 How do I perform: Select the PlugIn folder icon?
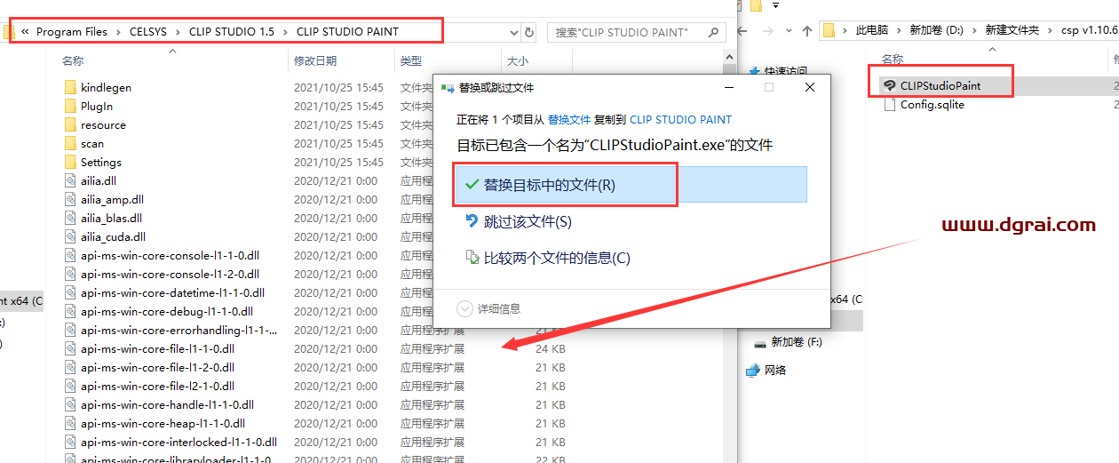(71, 107)
